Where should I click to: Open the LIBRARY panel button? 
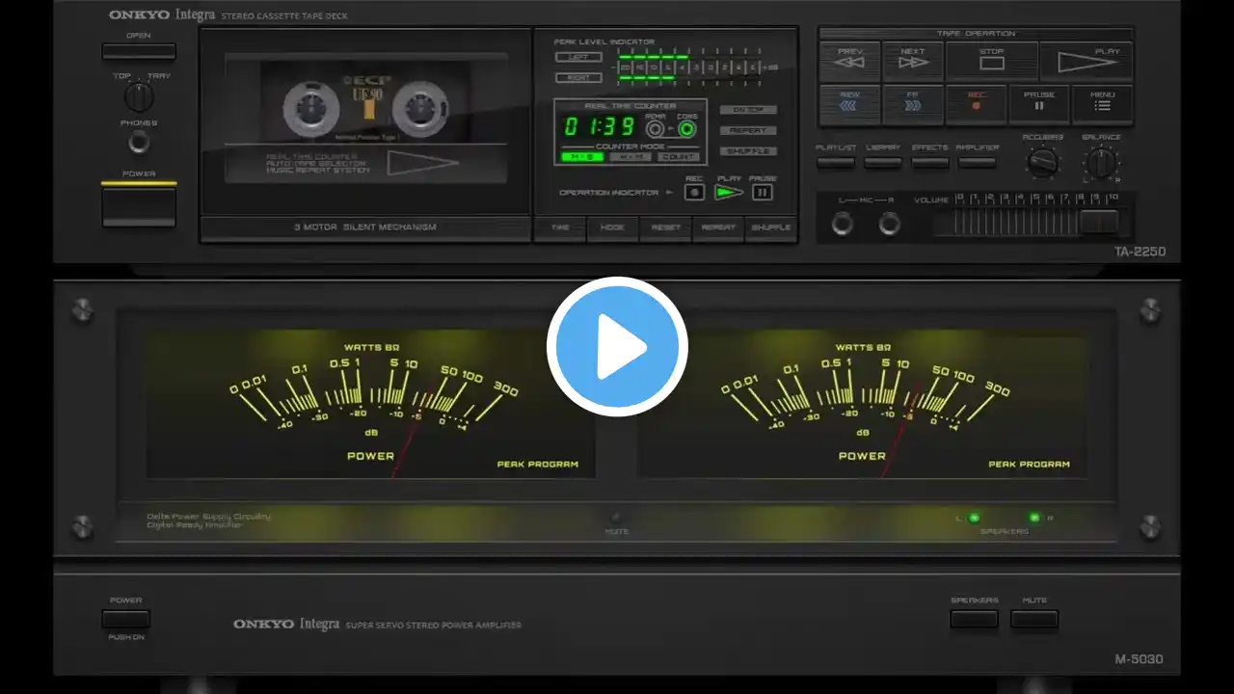[882, 162]
